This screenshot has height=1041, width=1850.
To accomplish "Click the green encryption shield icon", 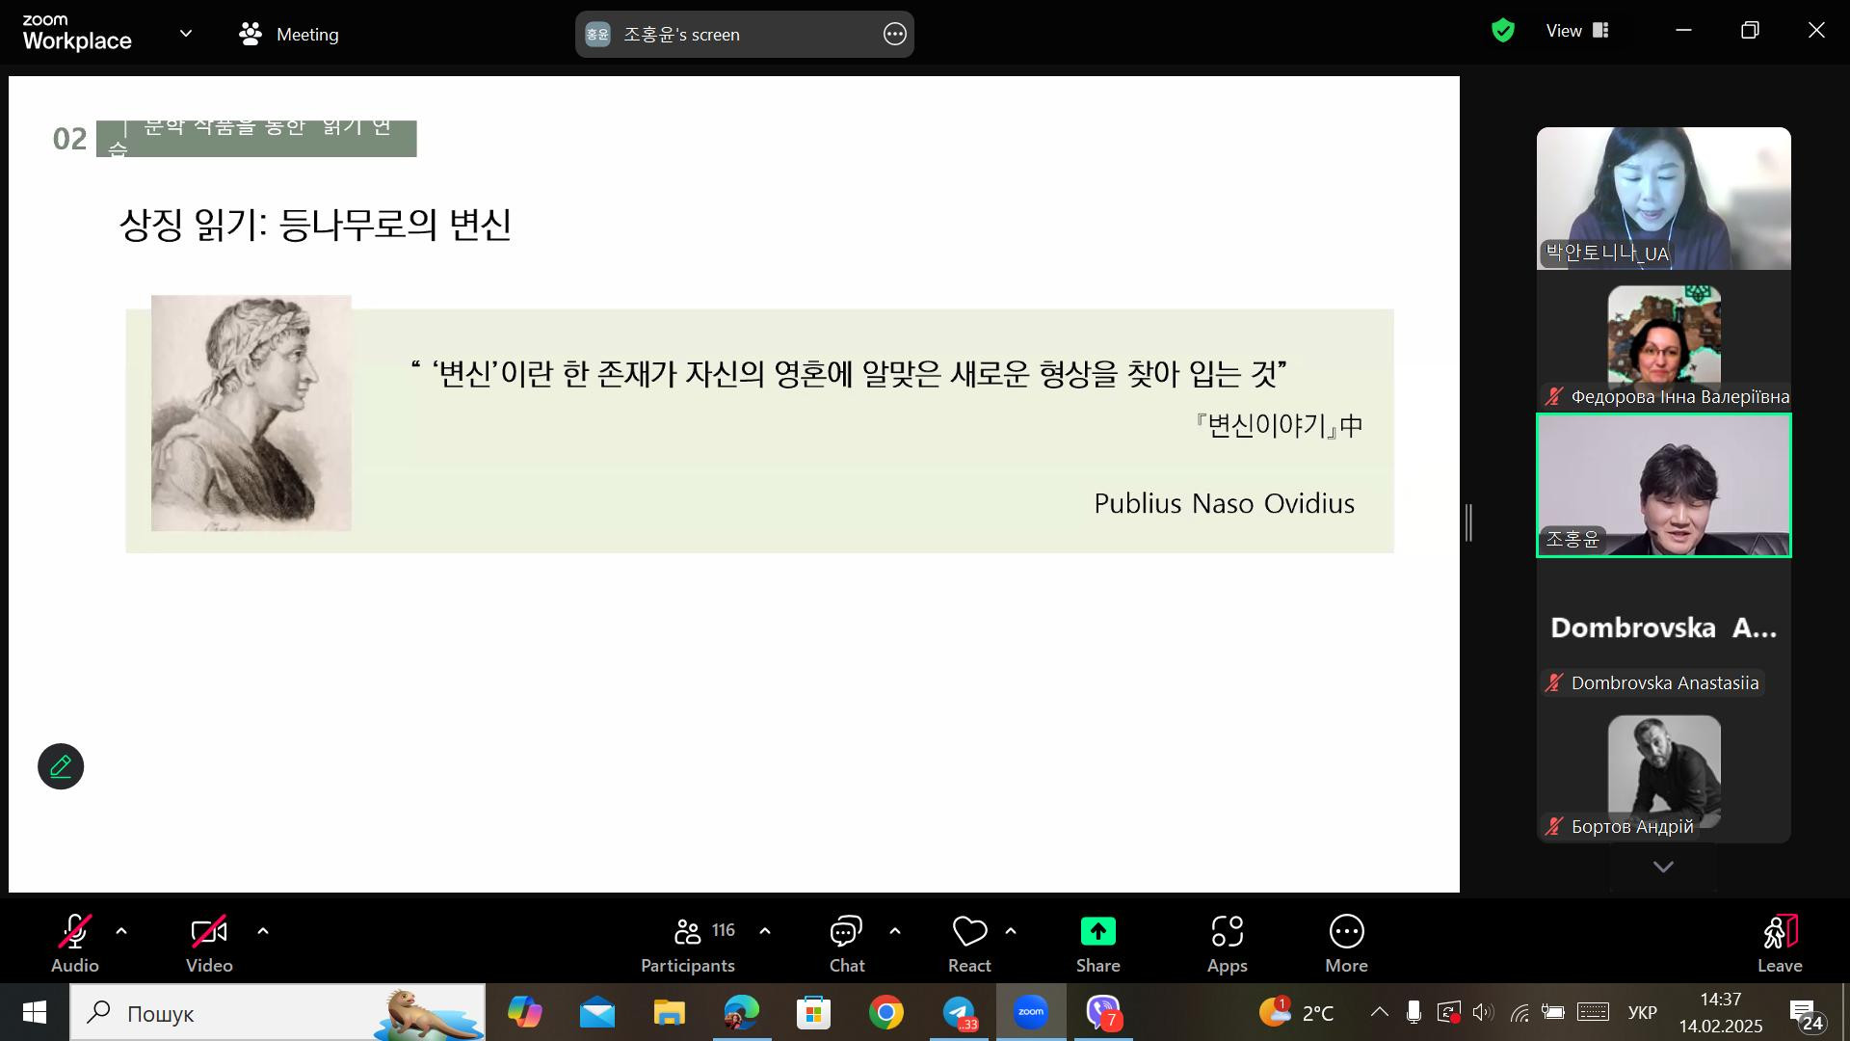I will coord(1502,31).
